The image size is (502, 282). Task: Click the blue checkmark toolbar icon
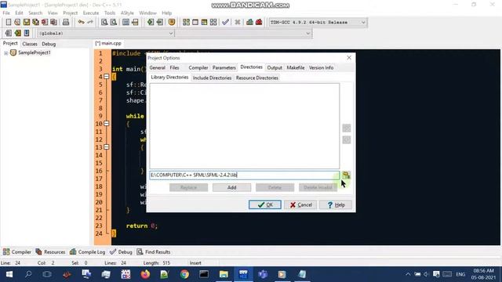tap(225, 22)
